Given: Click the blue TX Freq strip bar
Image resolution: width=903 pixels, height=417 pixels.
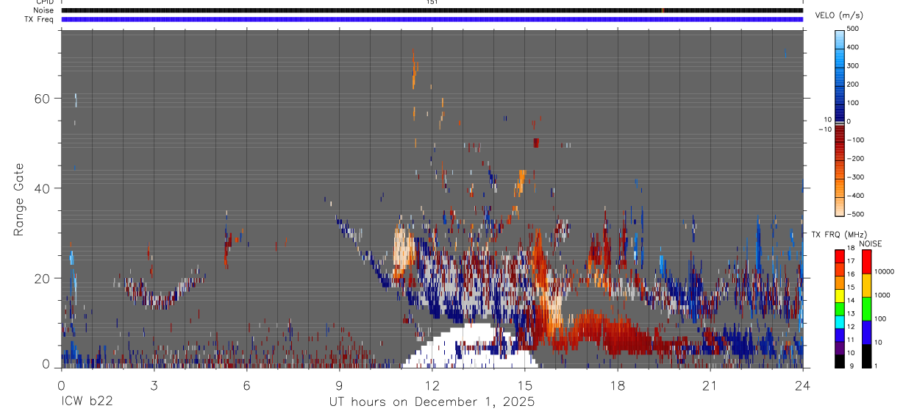Looking at the screenshot, I should click(x=432, y=18).
